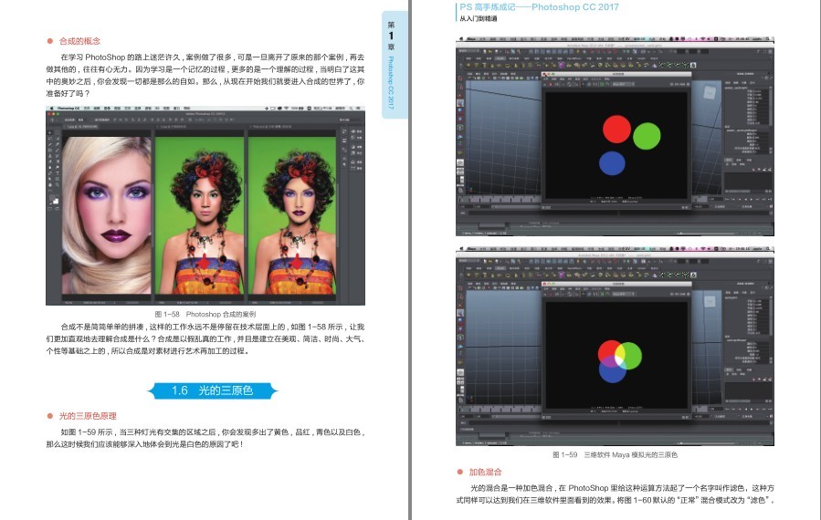This screenshot has height=520, width=821.
Task: Click the blue circle in separated-circles Maya render
Action: [x=612, y=163]
